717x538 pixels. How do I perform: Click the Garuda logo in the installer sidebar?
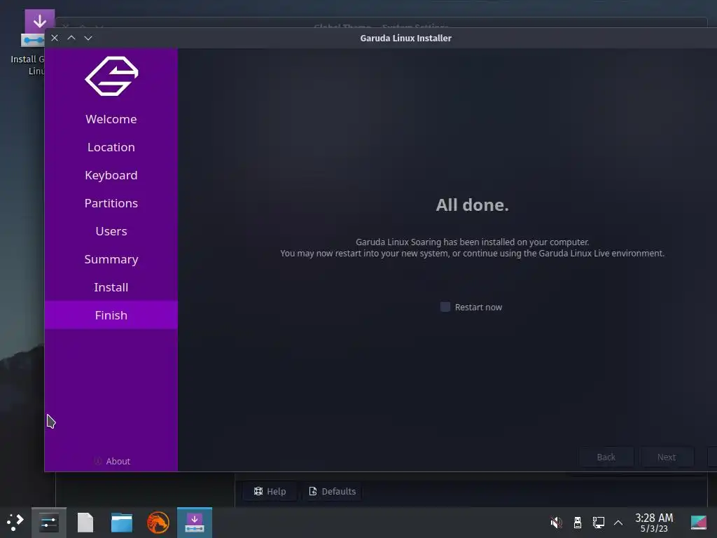tap(111, 76)
